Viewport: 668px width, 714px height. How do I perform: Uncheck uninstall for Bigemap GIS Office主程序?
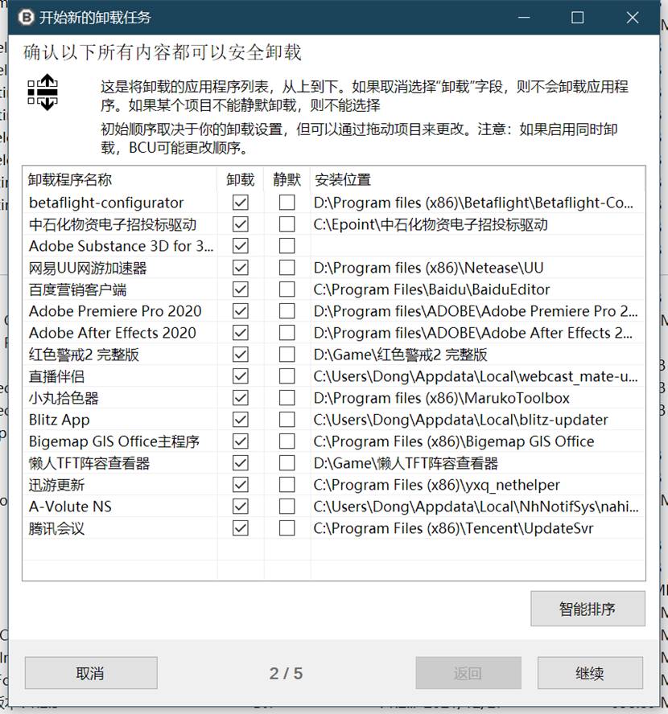click(x=241, y=441)
